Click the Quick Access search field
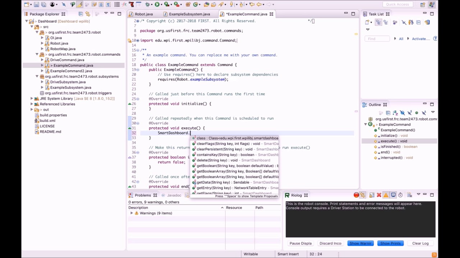 tap(398, 4)
